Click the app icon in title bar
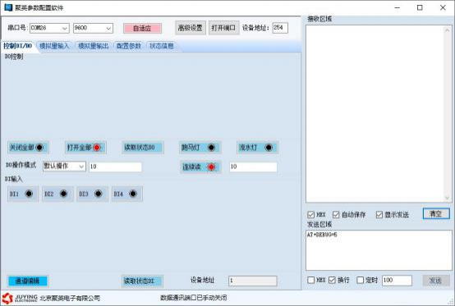 coord(8,7)
